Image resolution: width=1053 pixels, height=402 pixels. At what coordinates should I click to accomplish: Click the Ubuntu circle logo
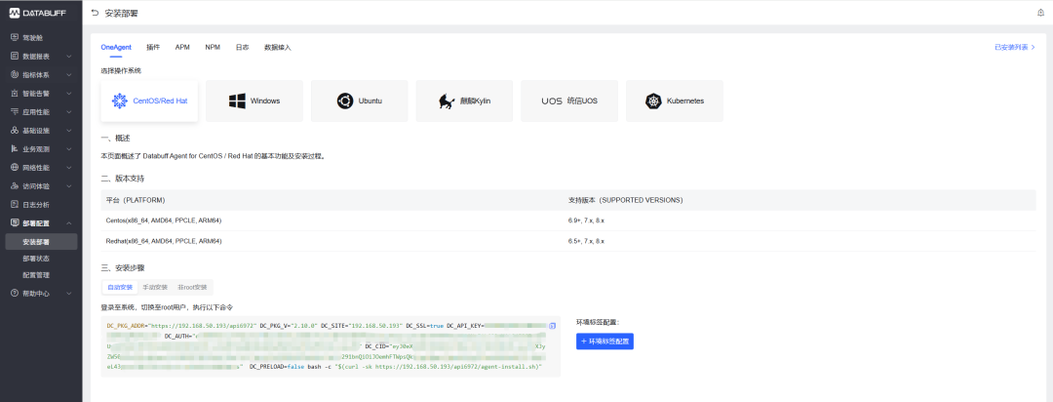tap(344, 100)
